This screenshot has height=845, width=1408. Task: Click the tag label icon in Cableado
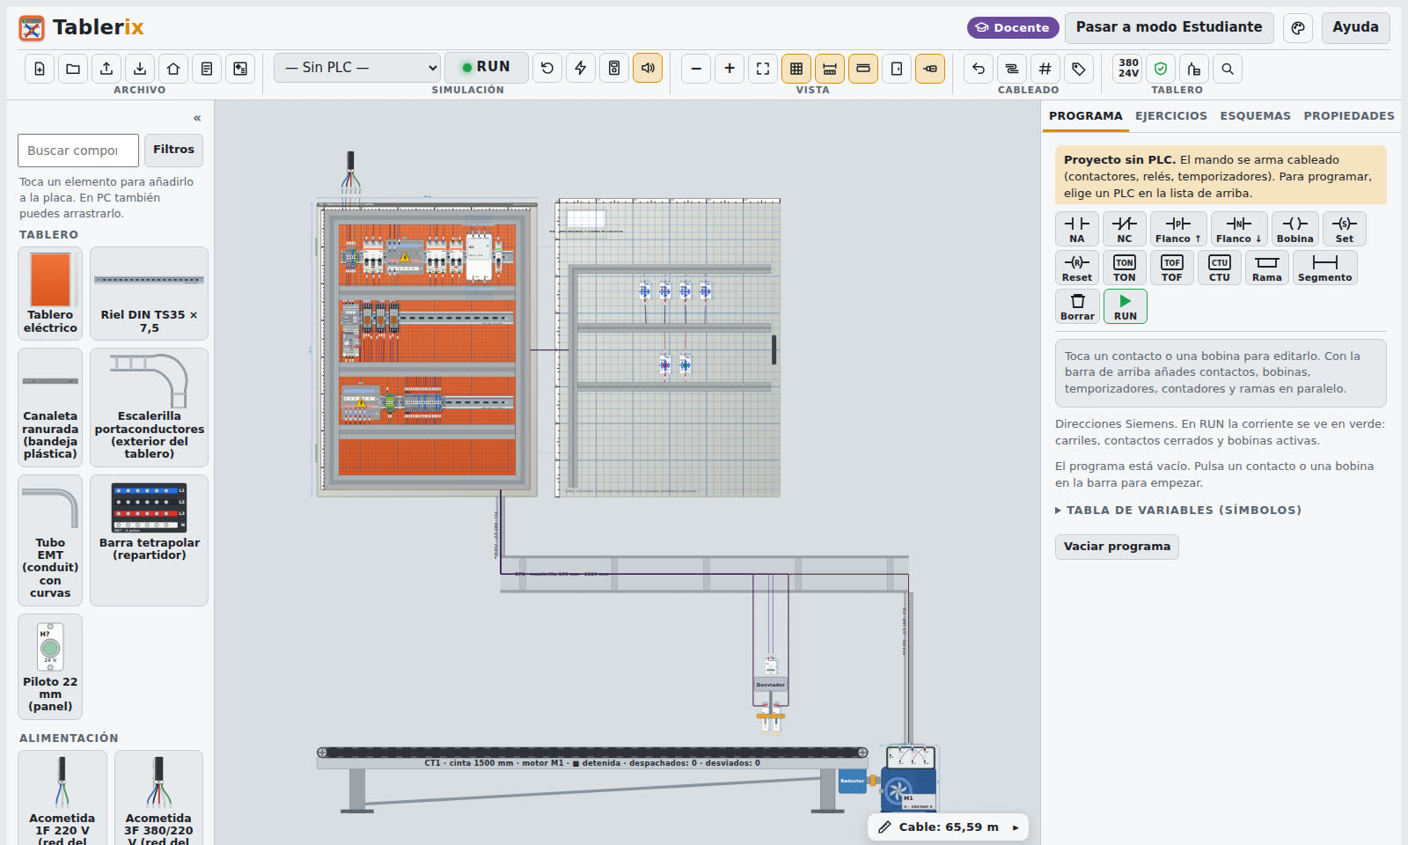pos(1079,69)
